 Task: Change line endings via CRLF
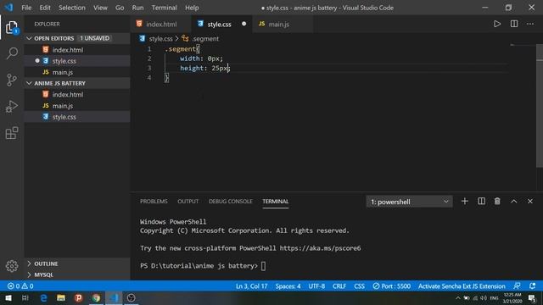coord(339,286)
